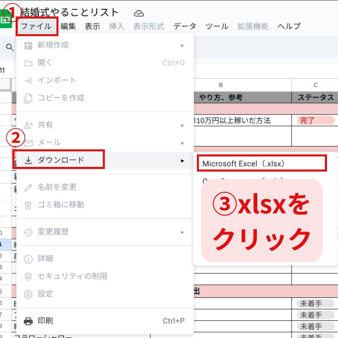Choose セキュリティの制限 from the file menu
Viewport: 338px width, 338px height.
click(105, 276)
